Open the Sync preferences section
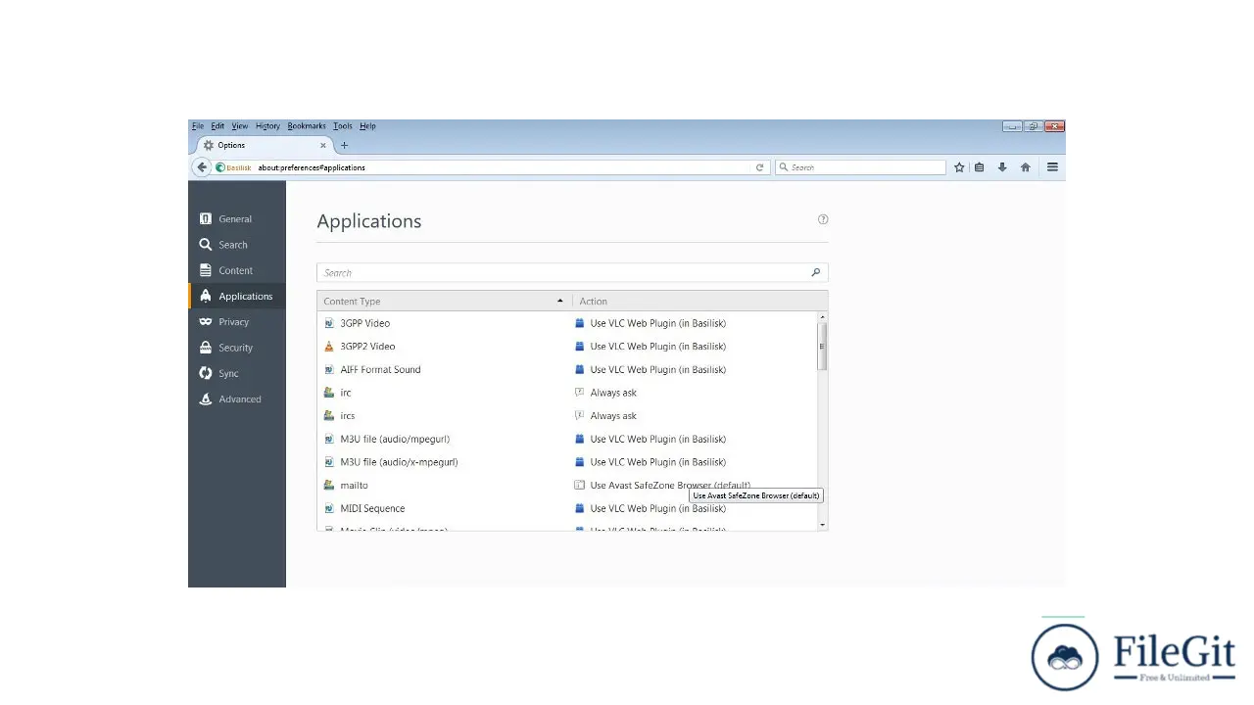This screenshot has height=705, width=1254. click(237, 373)
